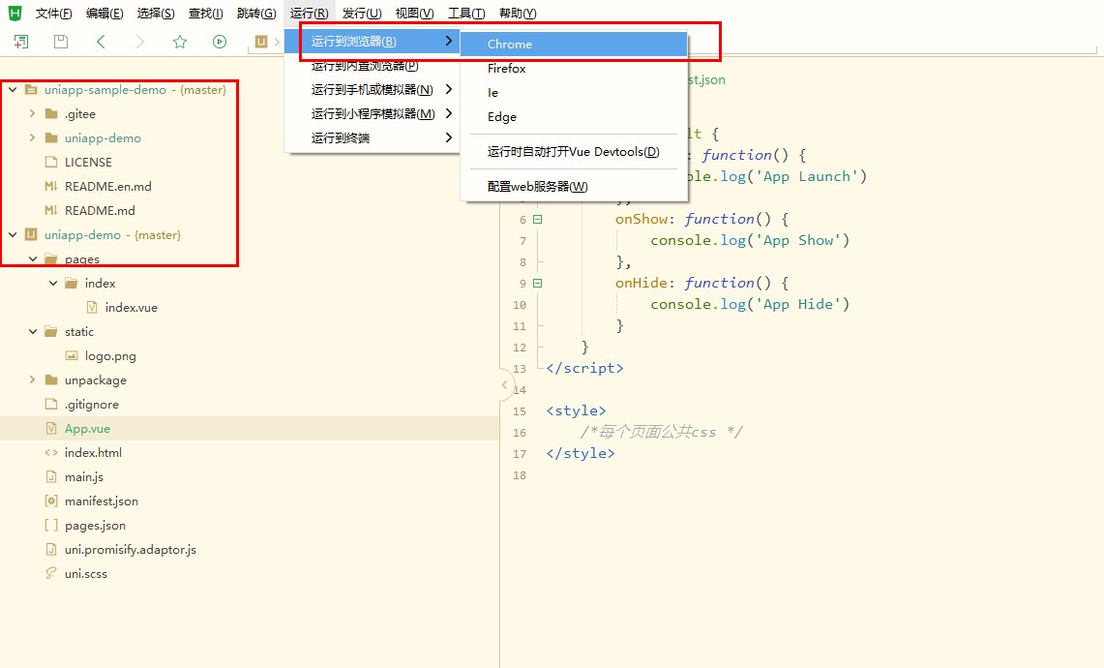Screen dimensions: 1104x668
Task: Expand the unpackage folder
Action: [x=32, y=380]
